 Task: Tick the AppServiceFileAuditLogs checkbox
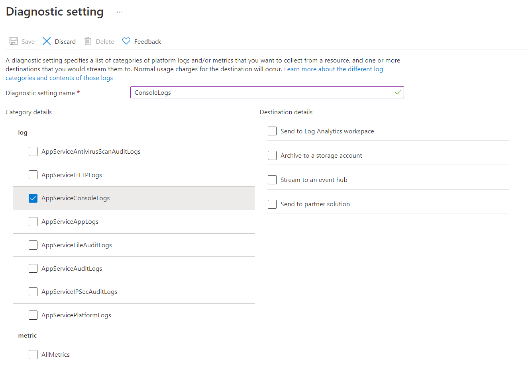[33, 245]
